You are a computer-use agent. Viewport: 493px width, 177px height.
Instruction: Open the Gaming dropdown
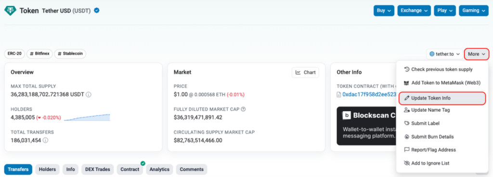(x=474, y=11)
